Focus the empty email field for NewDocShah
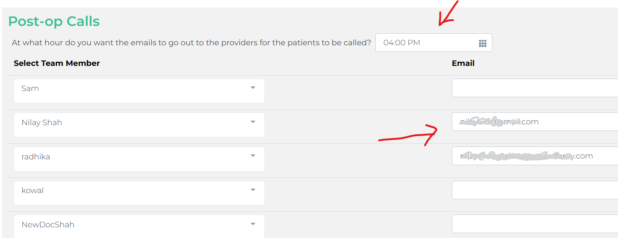This screenshot has height=238, width=618. click(535, 224)
